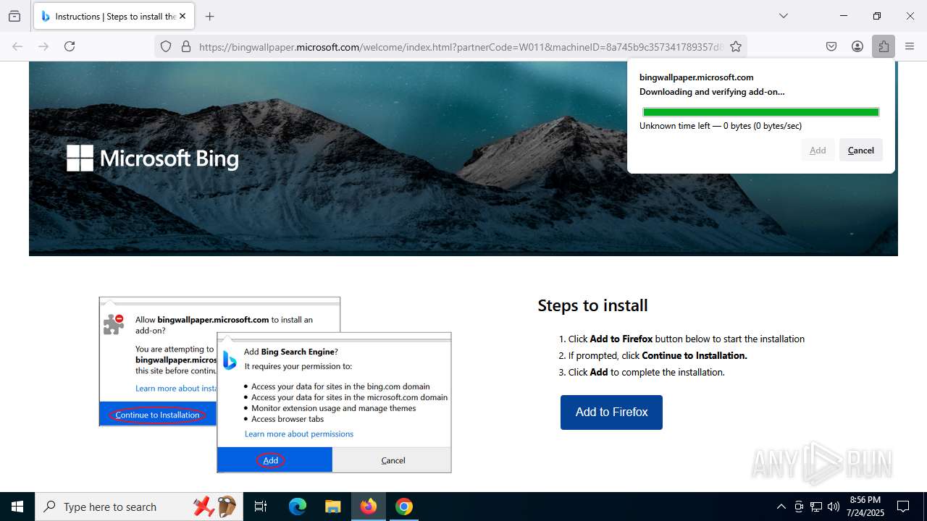Click the bingwallpaper URL address field
Viewport: 927px width, 521px height.
point(461,46)
